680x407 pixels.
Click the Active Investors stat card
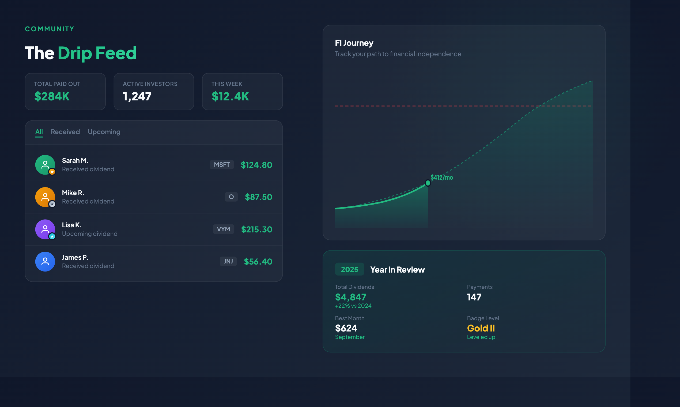(154, 91)
